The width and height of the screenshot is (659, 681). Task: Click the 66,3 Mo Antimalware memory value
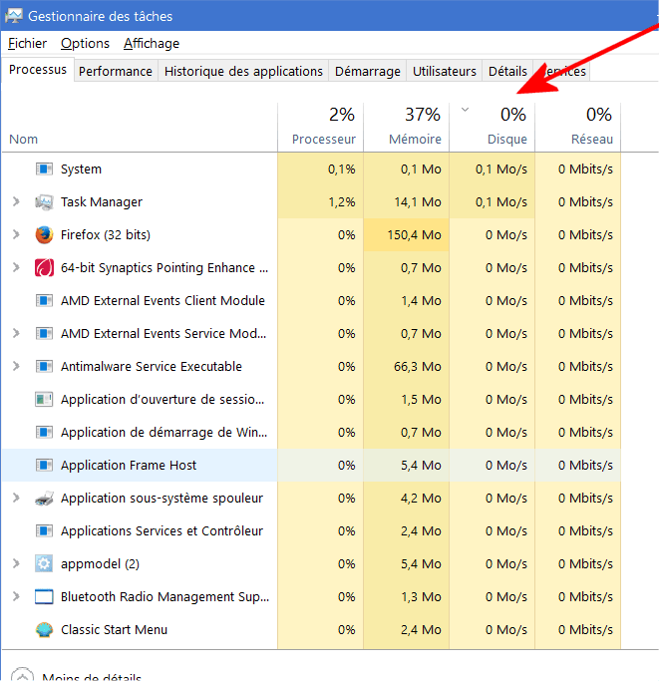click(x=418, y=367)
